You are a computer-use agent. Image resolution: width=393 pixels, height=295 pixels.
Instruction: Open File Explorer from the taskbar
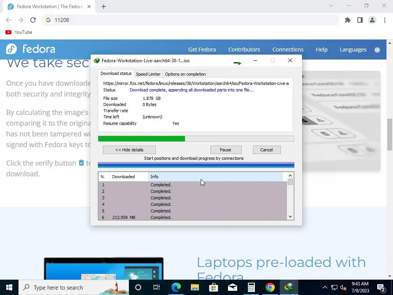[195, 287]
